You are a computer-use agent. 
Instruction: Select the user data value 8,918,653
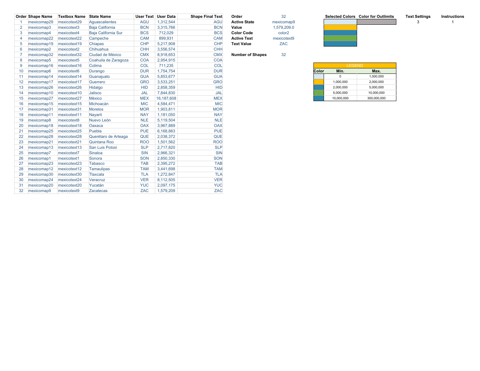(166, 55)
